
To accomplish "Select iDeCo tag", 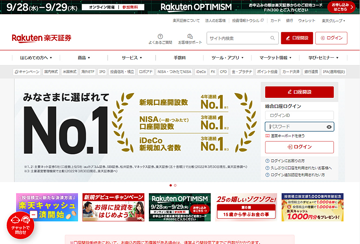I will (201, 72).
